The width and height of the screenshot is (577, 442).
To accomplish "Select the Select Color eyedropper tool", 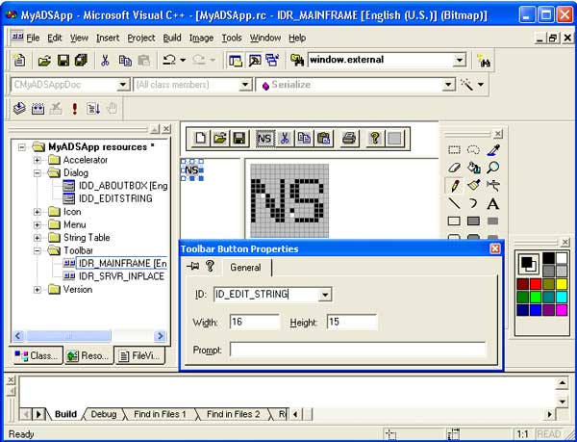I will [492, 150].
